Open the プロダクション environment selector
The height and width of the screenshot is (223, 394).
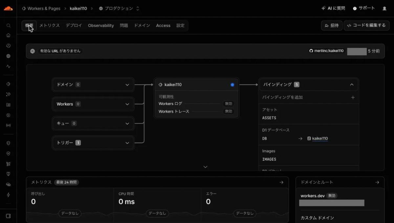tap(119, 9)
